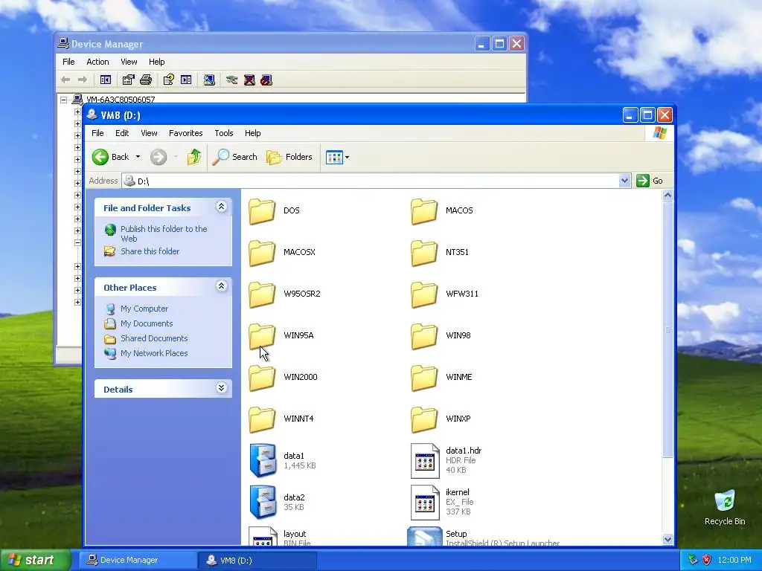Open the Views dropdown arrow
Image resolution: width=762 pixels, height=571 pixels.
(347, 158)
